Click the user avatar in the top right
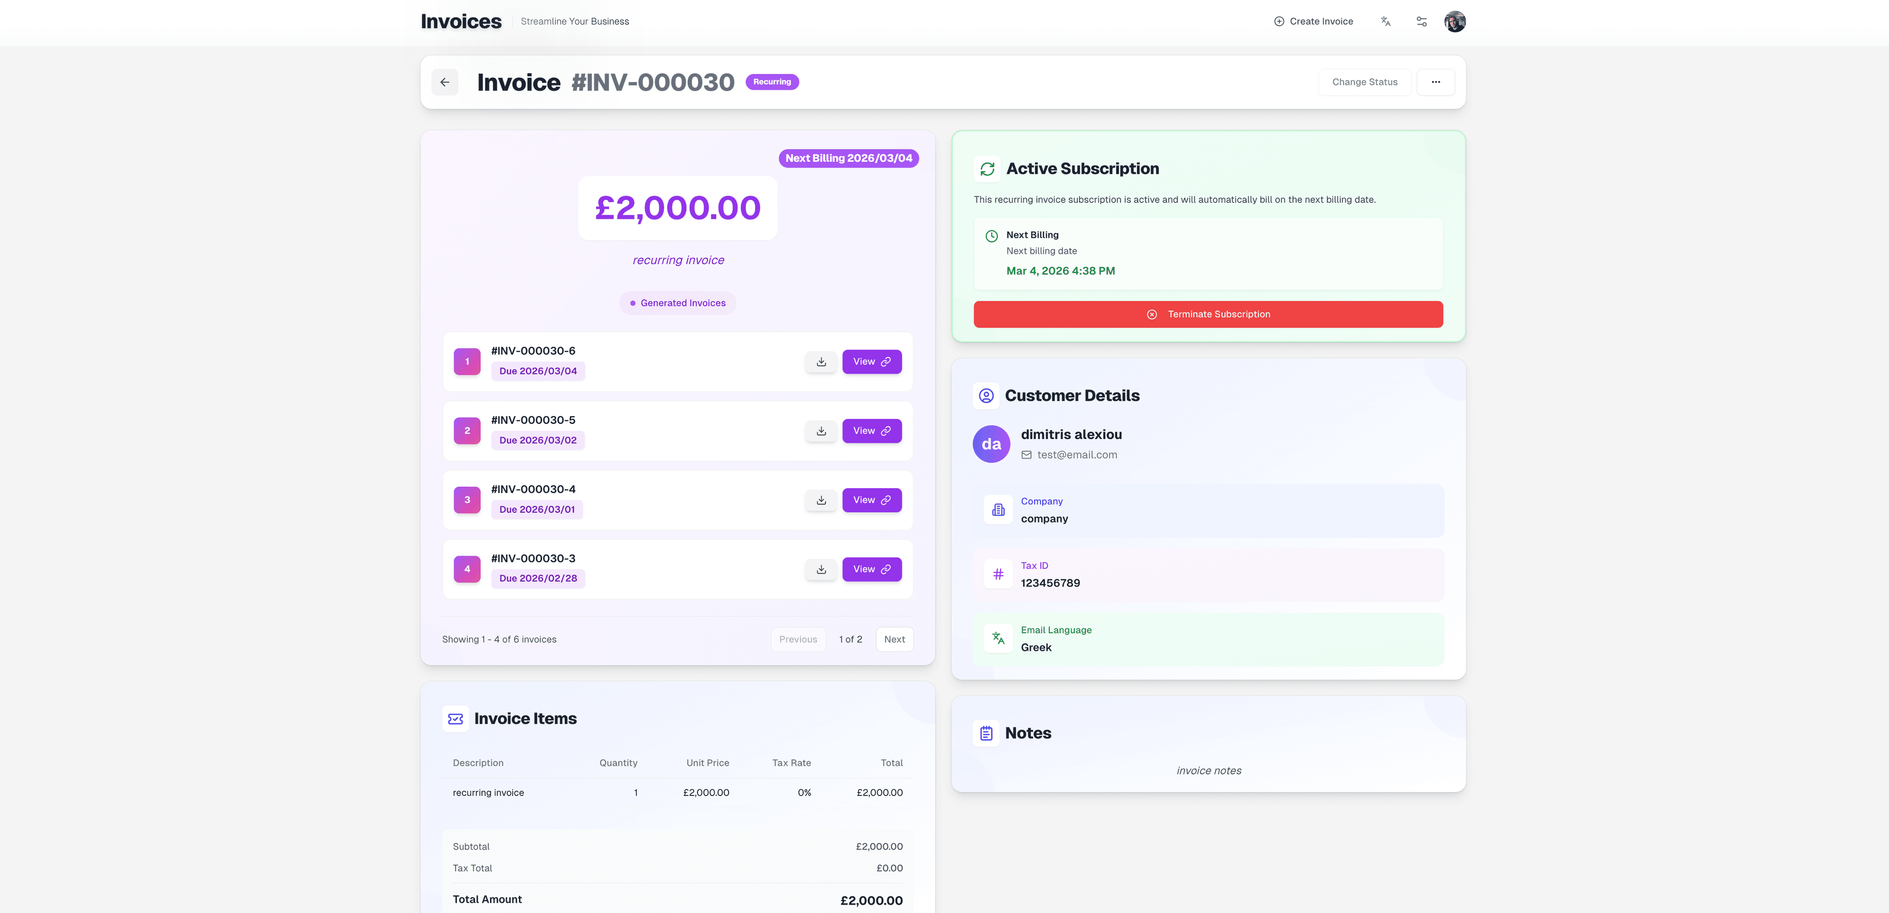The height and width of the screenshot is (913, 1889). pos(1455,21)
